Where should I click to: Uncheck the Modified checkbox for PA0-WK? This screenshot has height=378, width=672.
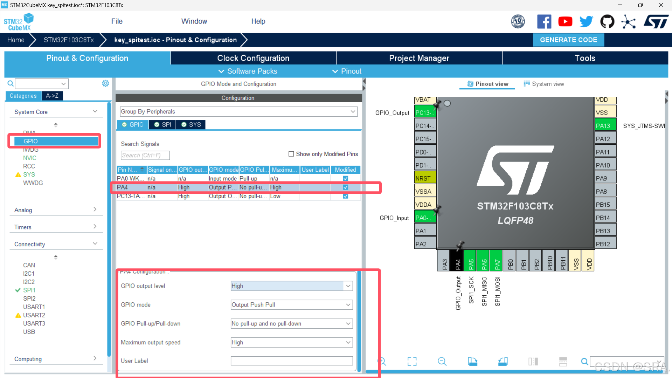pyautogui.click(x=345, y=178)
